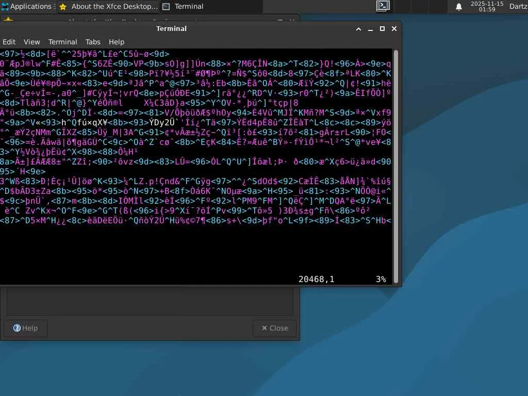The width and height of the screenshot is (528, 396).
Task: Open the Tabs menu in Terminal
Action: [x=93, y=42]
